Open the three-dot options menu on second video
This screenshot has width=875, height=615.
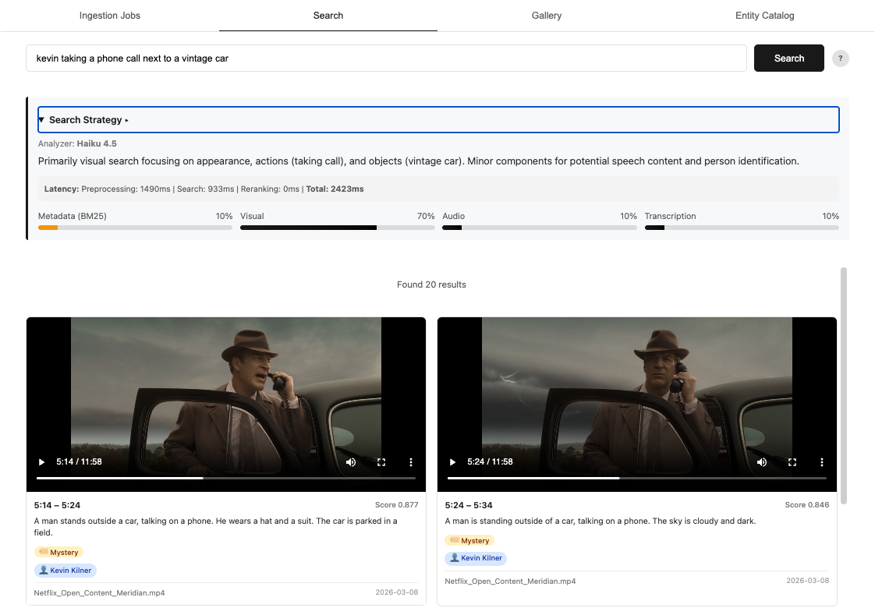(x=821, y=461)
